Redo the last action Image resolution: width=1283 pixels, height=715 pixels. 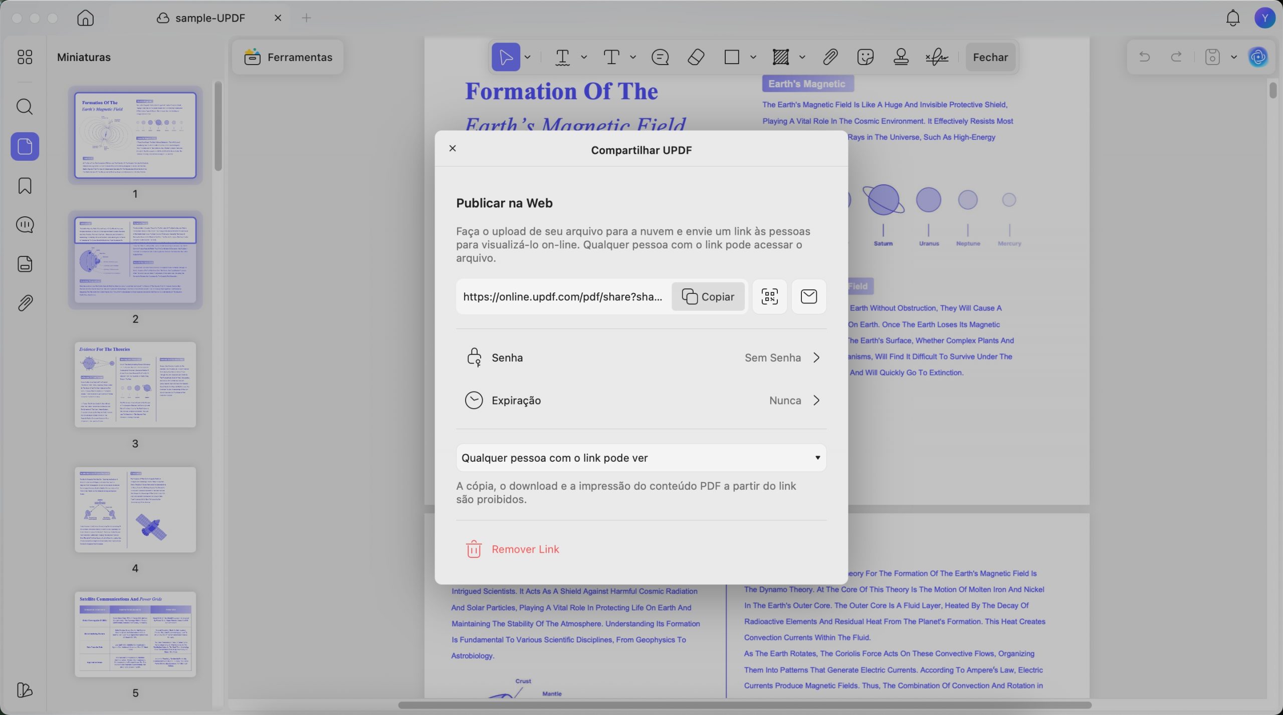tap(1176, 57)
